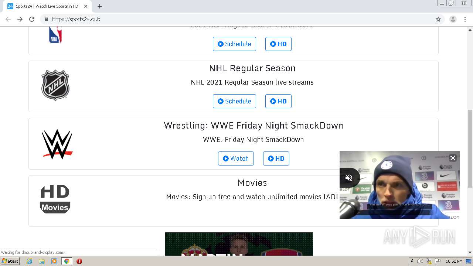Close the Sports24 tab
Image resolution: width=473 pixels, height=266 pixels.
point(86,6)
